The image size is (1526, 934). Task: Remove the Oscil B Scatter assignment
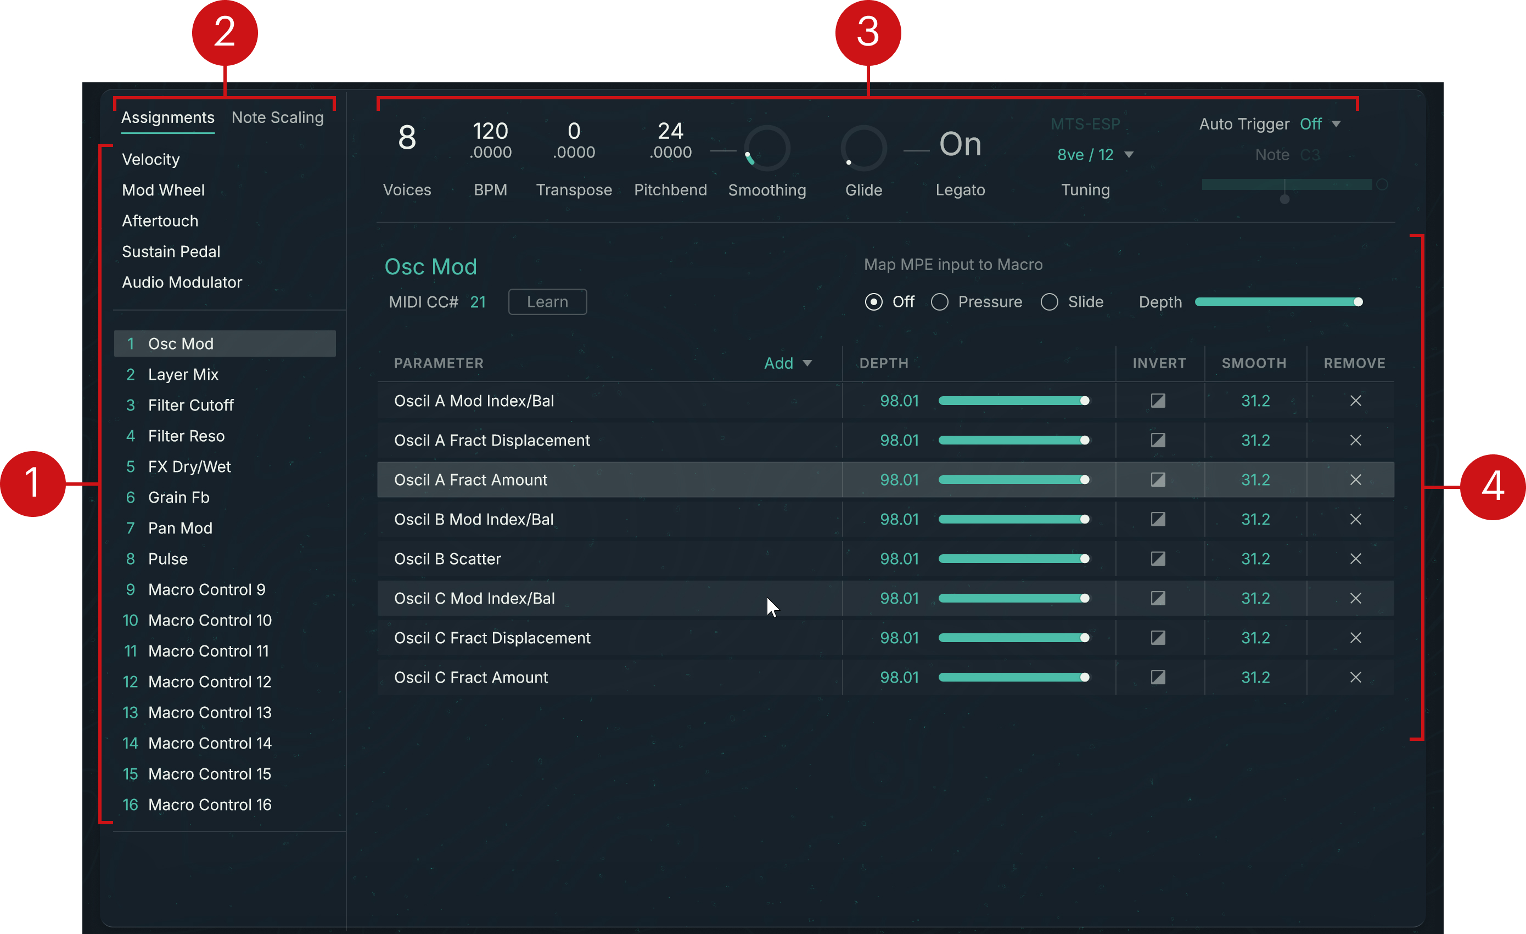click(1355, 559)
